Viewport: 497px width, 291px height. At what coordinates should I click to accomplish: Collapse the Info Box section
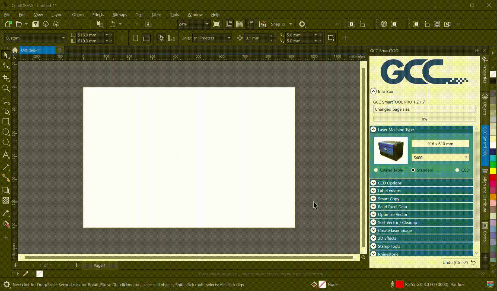373,91
